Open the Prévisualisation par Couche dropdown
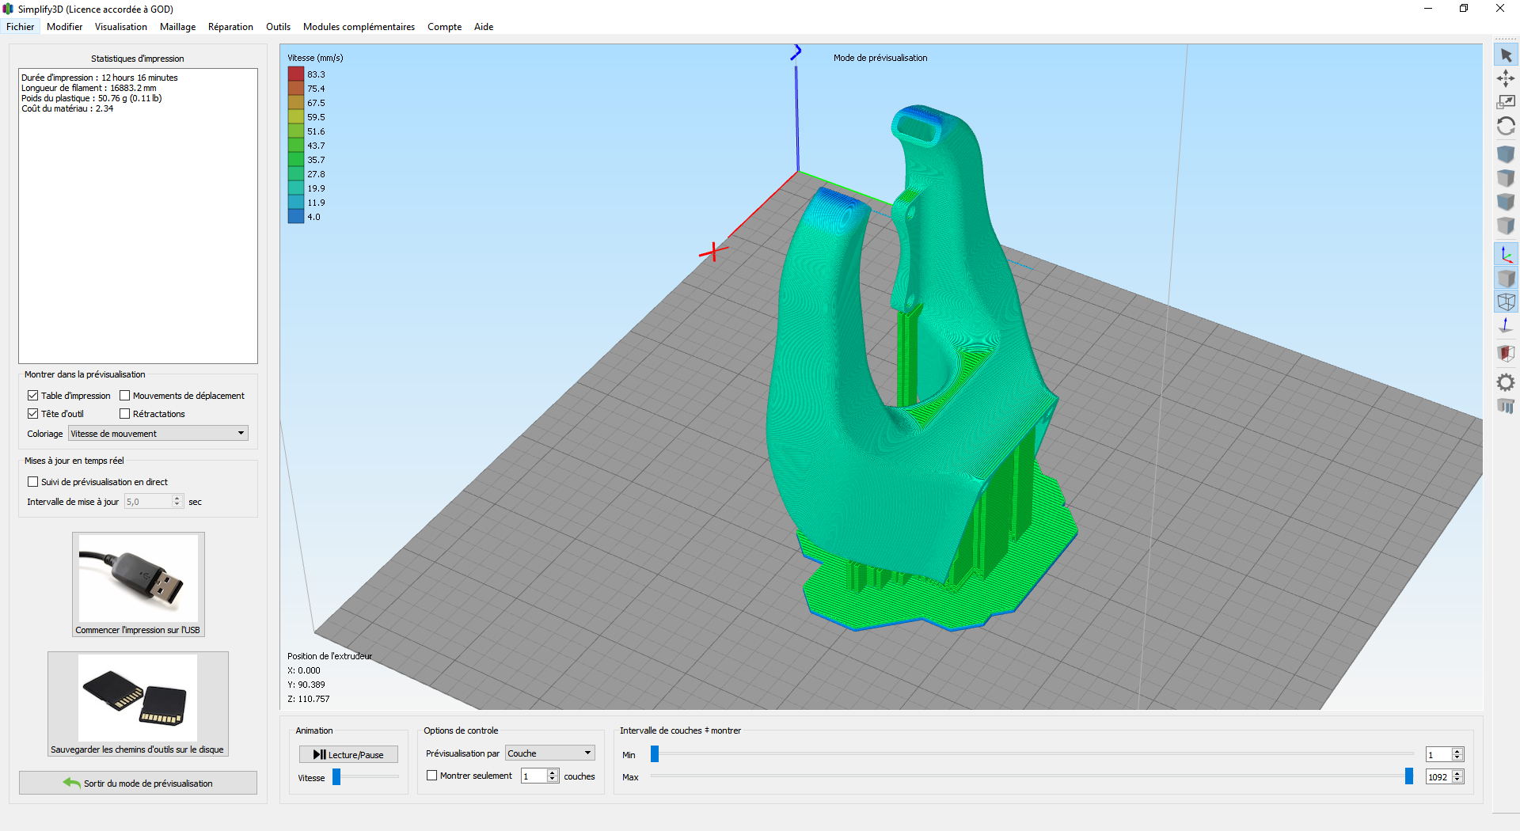 [550, 753]
